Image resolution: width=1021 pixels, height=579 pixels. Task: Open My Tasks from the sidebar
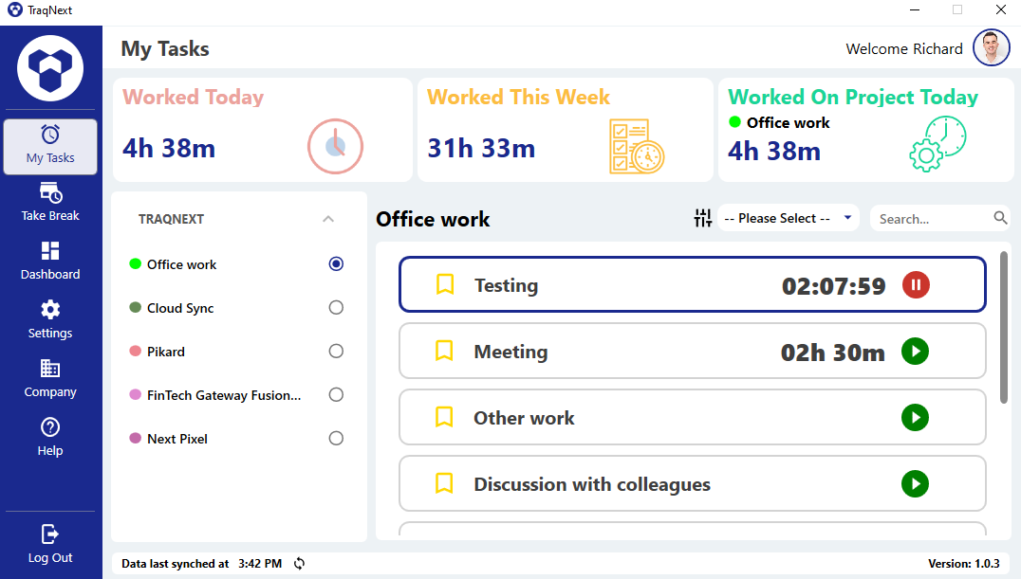point(49,147)
